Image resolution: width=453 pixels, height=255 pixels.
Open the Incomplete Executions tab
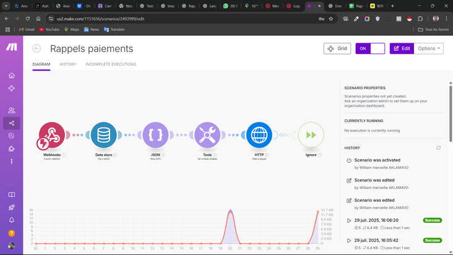point(111,64)
